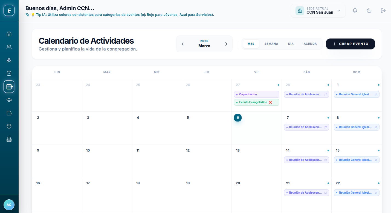Click the calendar icon in the sidebar
This screenshot has width=391, height=213.
click(x=9, y=87)
